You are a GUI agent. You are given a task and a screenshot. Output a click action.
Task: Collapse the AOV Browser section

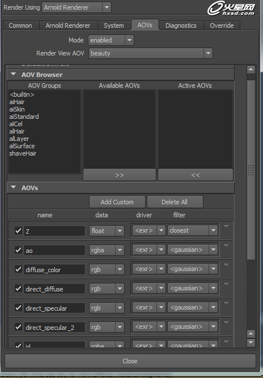coord(13,75)
